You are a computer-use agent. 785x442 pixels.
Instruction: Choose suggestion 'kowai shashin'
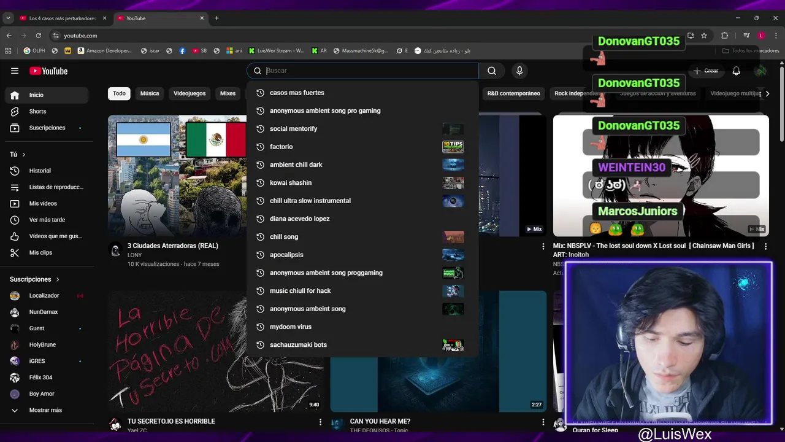(x=362, y=183)
